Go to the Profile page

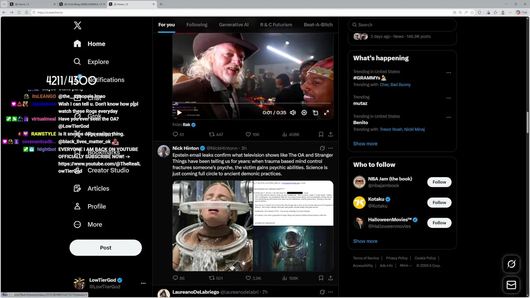coord(89,207)
